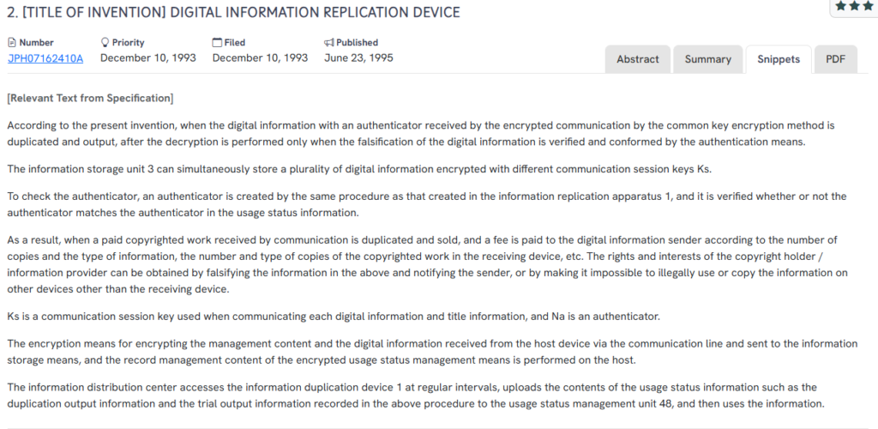Click the document icon beside Number
The image size is (878, 429).
pos(12,42)
